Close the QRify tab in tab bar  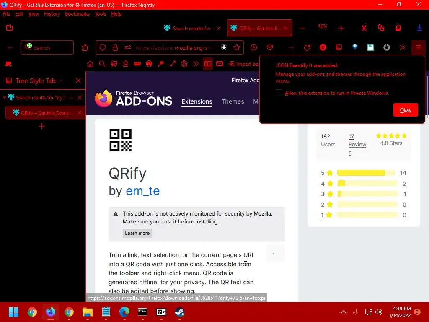(285, 28)
